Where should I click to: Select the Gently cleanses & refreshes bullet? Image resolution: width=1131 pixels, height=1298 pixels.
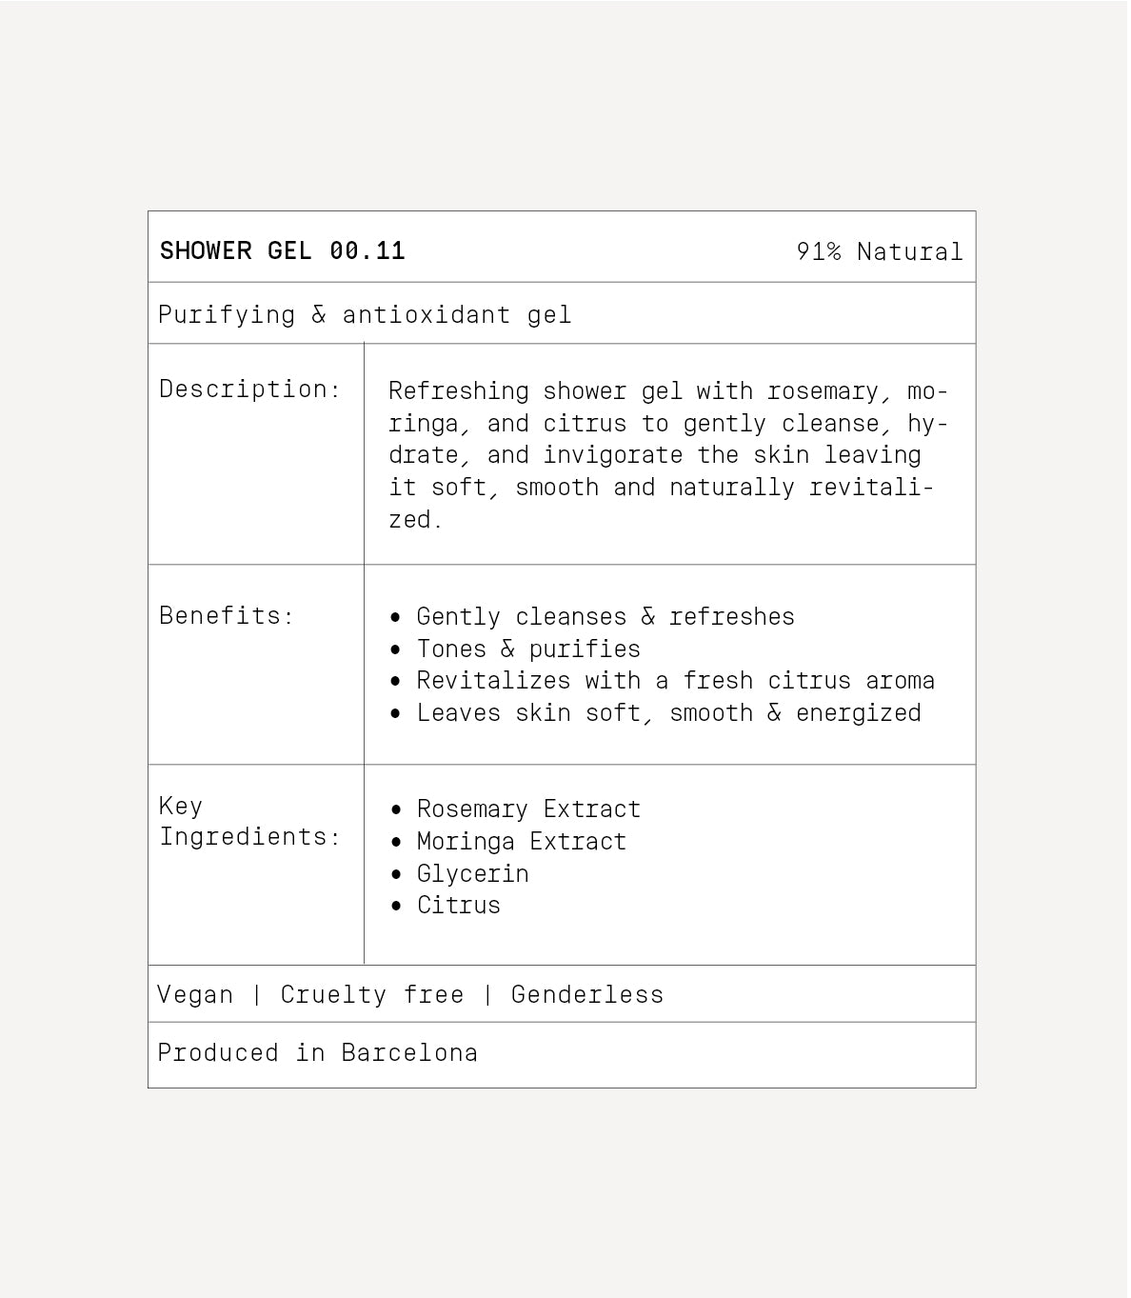coord(605,617)
